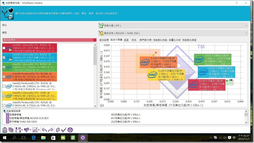This screenshot has width=254, height=143.
Task: Click the purple Sandra taskbar icon
Action: tap(83, 138)
